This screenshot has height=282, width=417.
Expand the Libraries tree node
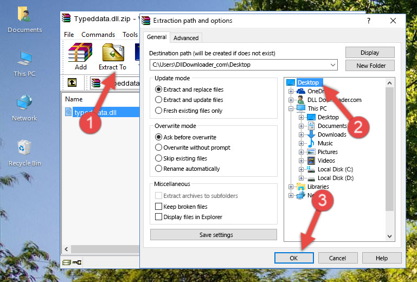coord(291,187)
